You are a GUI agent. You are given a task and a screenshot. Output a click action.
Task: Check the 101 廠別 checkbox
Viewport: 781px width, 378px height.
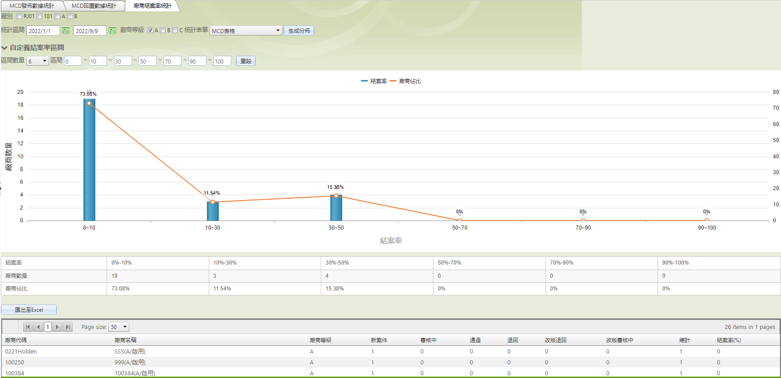pyautogui.click(x=39, y=16)
